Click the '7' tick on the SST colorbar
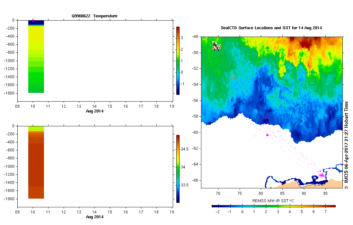 (325, 212)
